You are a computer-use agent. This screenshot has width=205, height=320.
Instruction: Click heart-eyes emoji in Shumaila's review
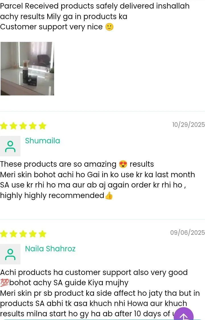click(123, 164)
